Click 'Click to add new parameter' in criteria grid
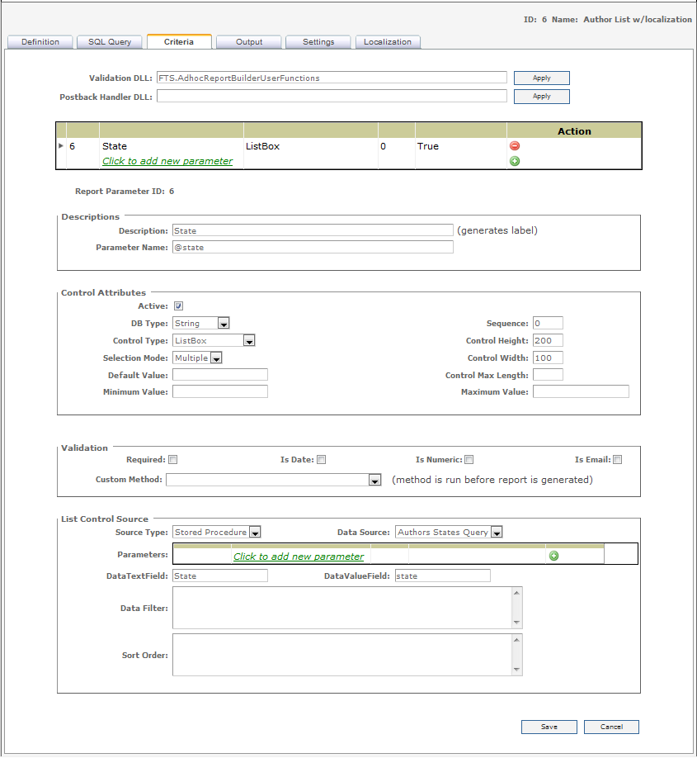Screen dimensions: 697x758 [167, 161]
